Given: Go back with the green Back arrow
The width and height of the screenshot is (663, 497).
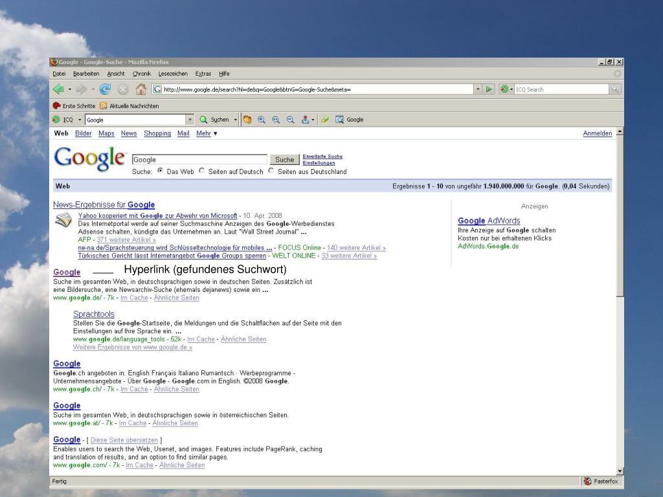Looking at the screenshot, I should coord(58,89).
